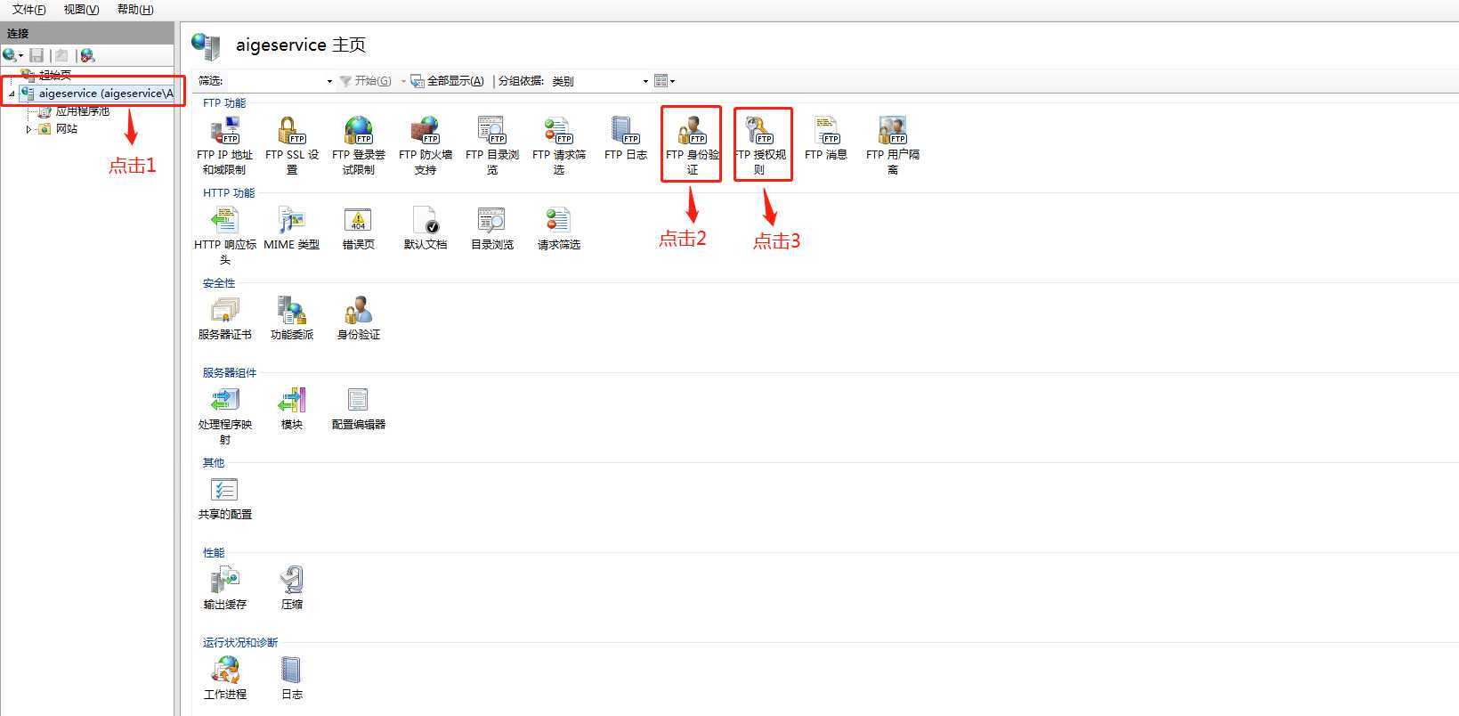The width and height of the screenshot is (1459, 716).
Task: Collapse the aigeservice server node
Action: [11, 94]
